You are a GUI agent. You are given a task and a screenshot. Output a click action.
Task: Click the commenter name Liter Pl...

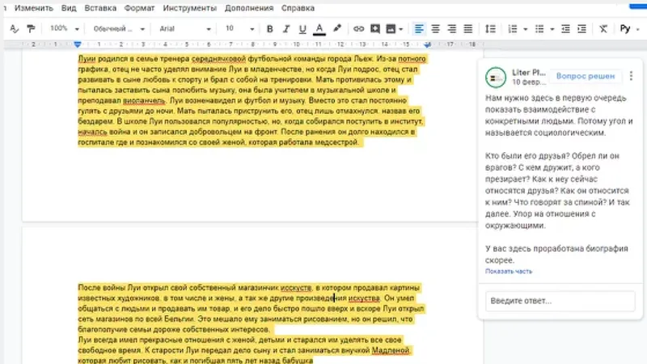529,72
